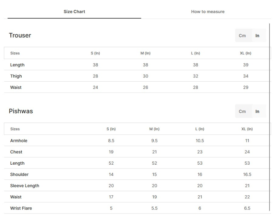Click the Trouser section heading
Image resolution: width=275 pixels, height=217 pixels.
pos(20,35)
